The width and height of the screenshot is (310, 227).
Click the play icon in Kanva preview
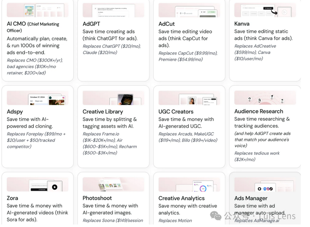284,12
